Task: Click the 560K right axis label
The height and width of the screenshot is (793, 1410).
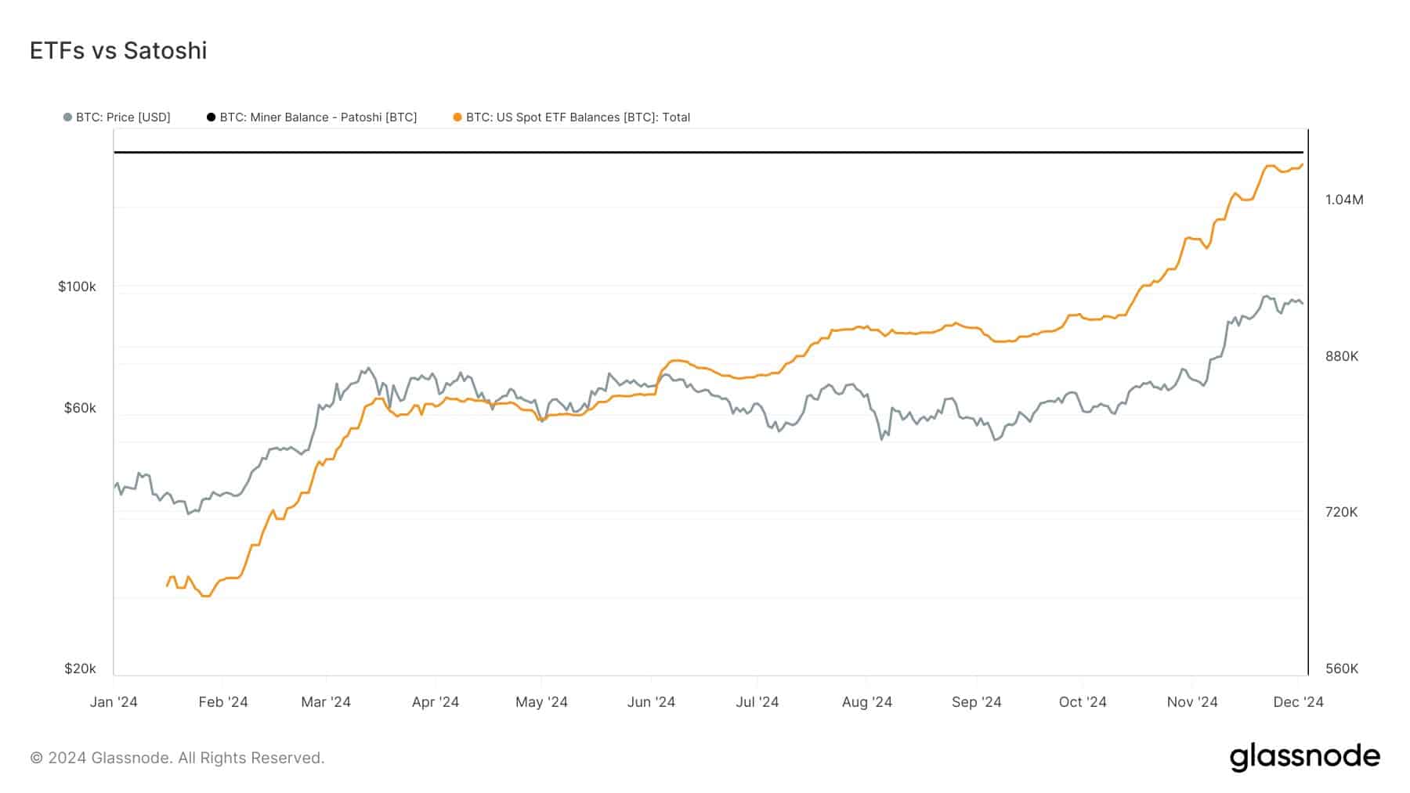Action: click(1342, 669)
